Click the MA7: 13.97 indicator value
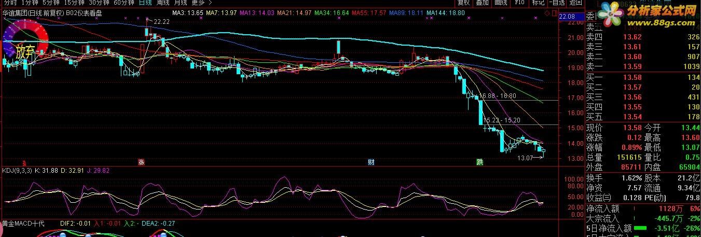 click(222, 12)
